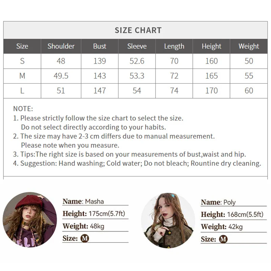Screen dimensions: 271x271
Task: Click Masha's size M badge
Action: pyautogui.click(x=85, y=238)
